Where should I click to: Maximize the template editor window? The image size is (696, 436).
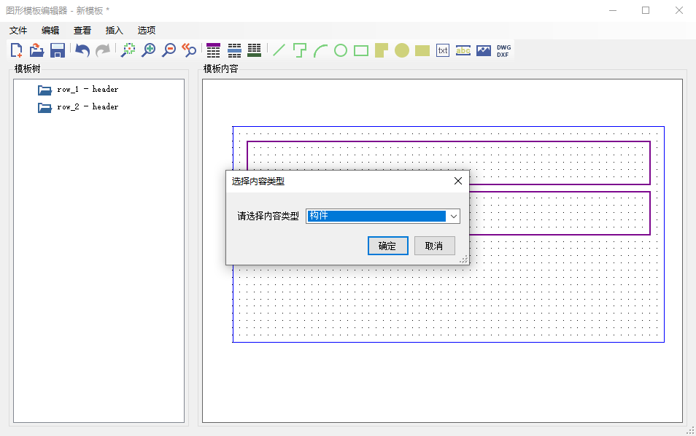pos(646,10)
